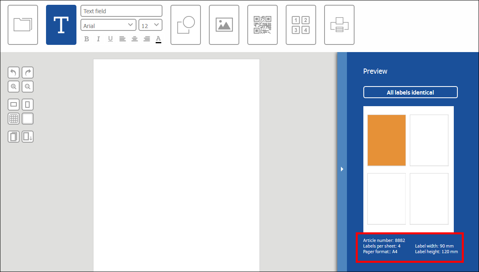Open the font color picker
The height and width of the screenshot is (272, 479).
(x=158, y=39)
